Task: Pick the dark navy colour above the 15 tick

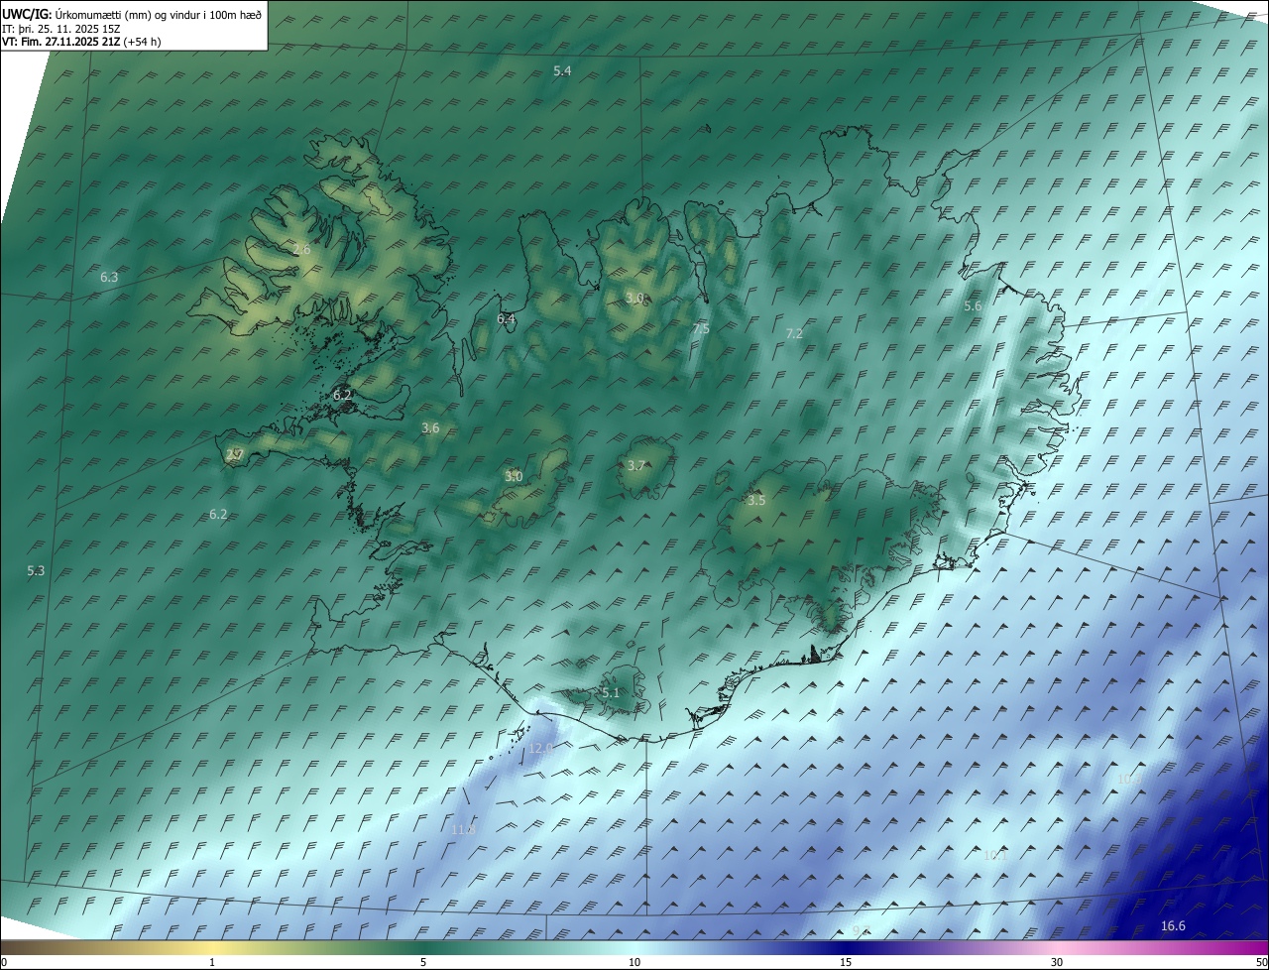Action: 846,947
